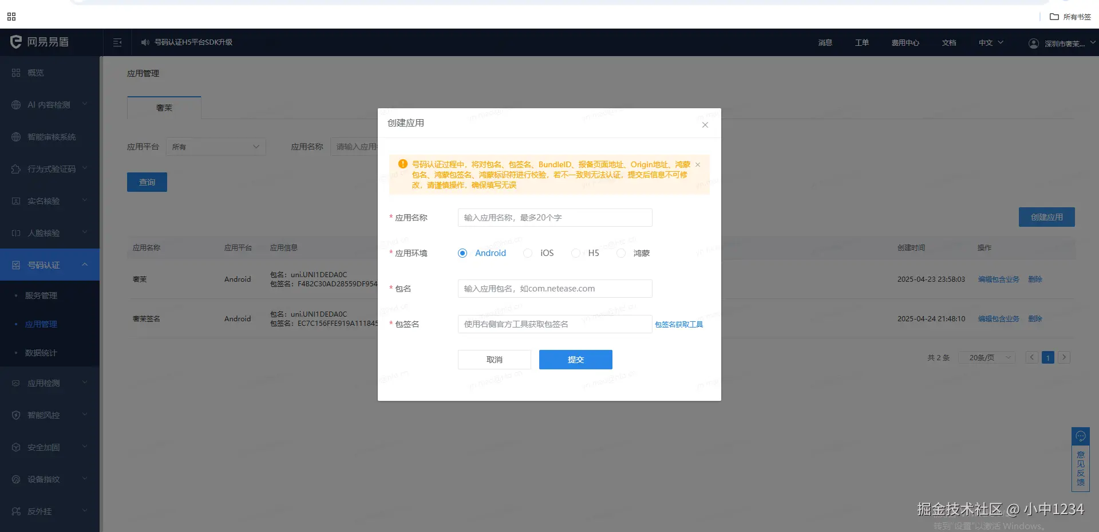Select the Android radio option
The height and width of the screenshot is (532, 1099).
462,253
